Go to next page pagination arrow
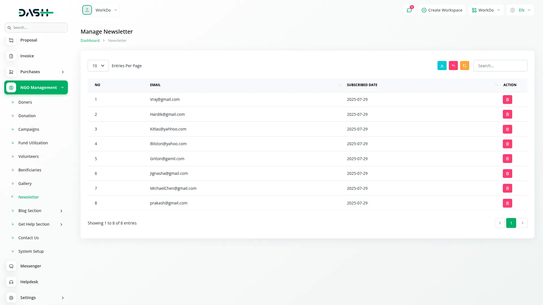Image resolution: width=543 pixels, height=305 pixels. pos(522,223)
